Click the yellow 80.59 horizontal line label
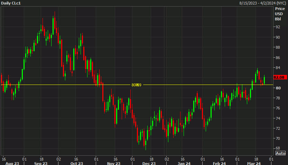 (136, 85)
